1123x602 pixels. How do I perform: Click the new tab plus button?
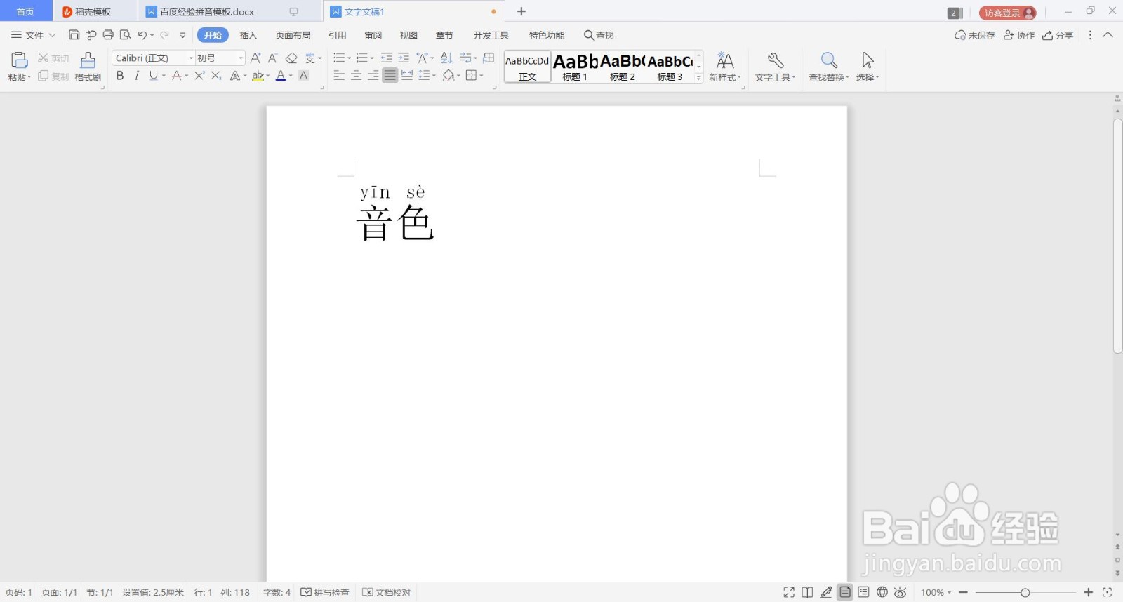click(521, 11)
